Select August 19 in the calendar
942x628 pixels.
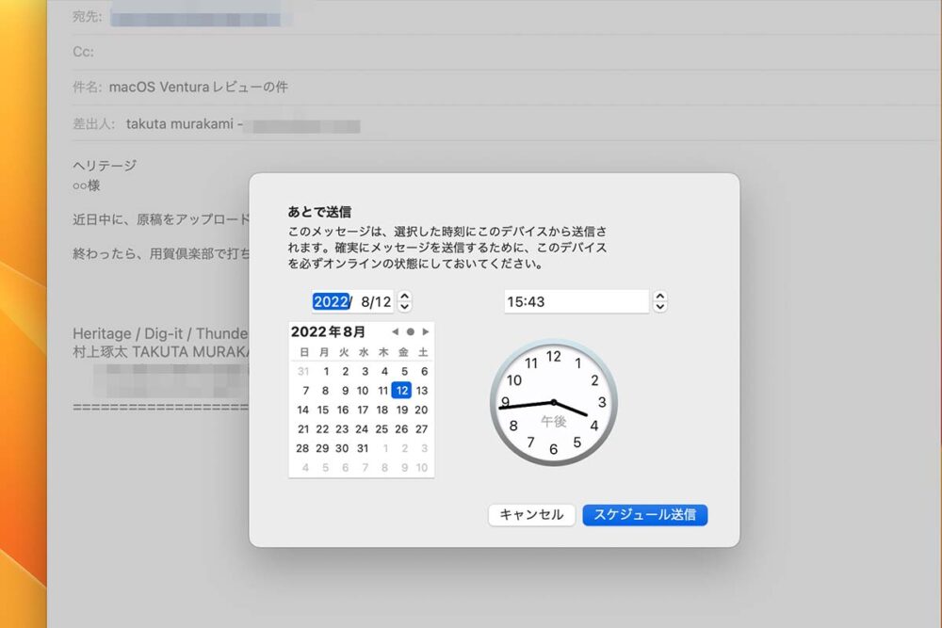(x=402, y=410)
